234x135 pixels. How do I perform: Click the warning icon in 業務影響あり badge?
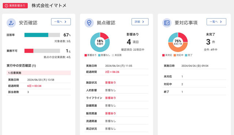(6, 6)
